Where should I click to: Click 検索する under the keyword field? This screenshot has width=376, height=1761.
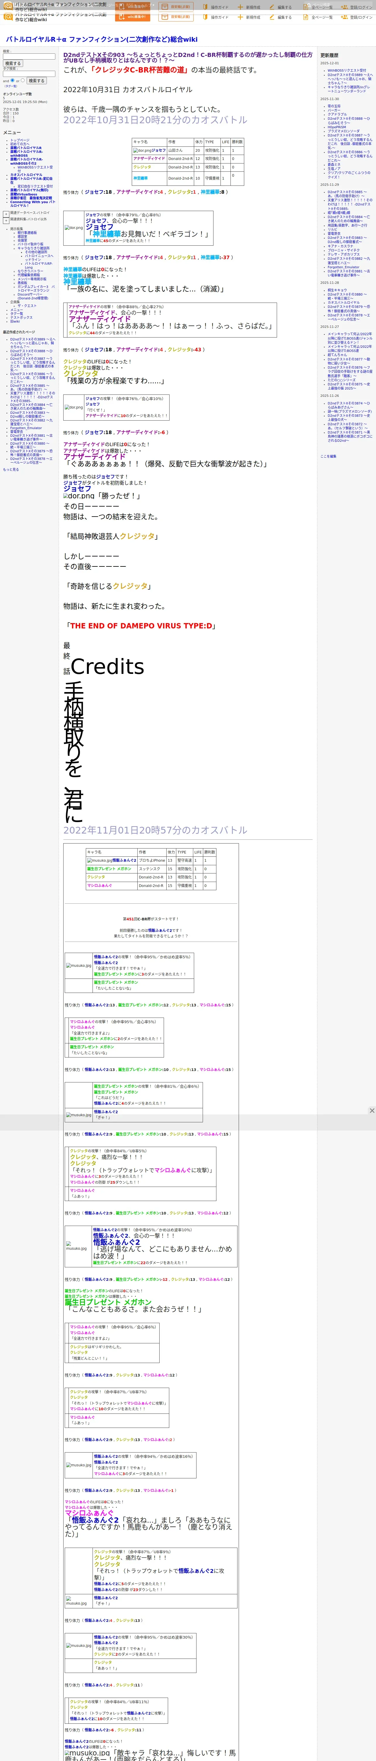[x=13, y=64]
